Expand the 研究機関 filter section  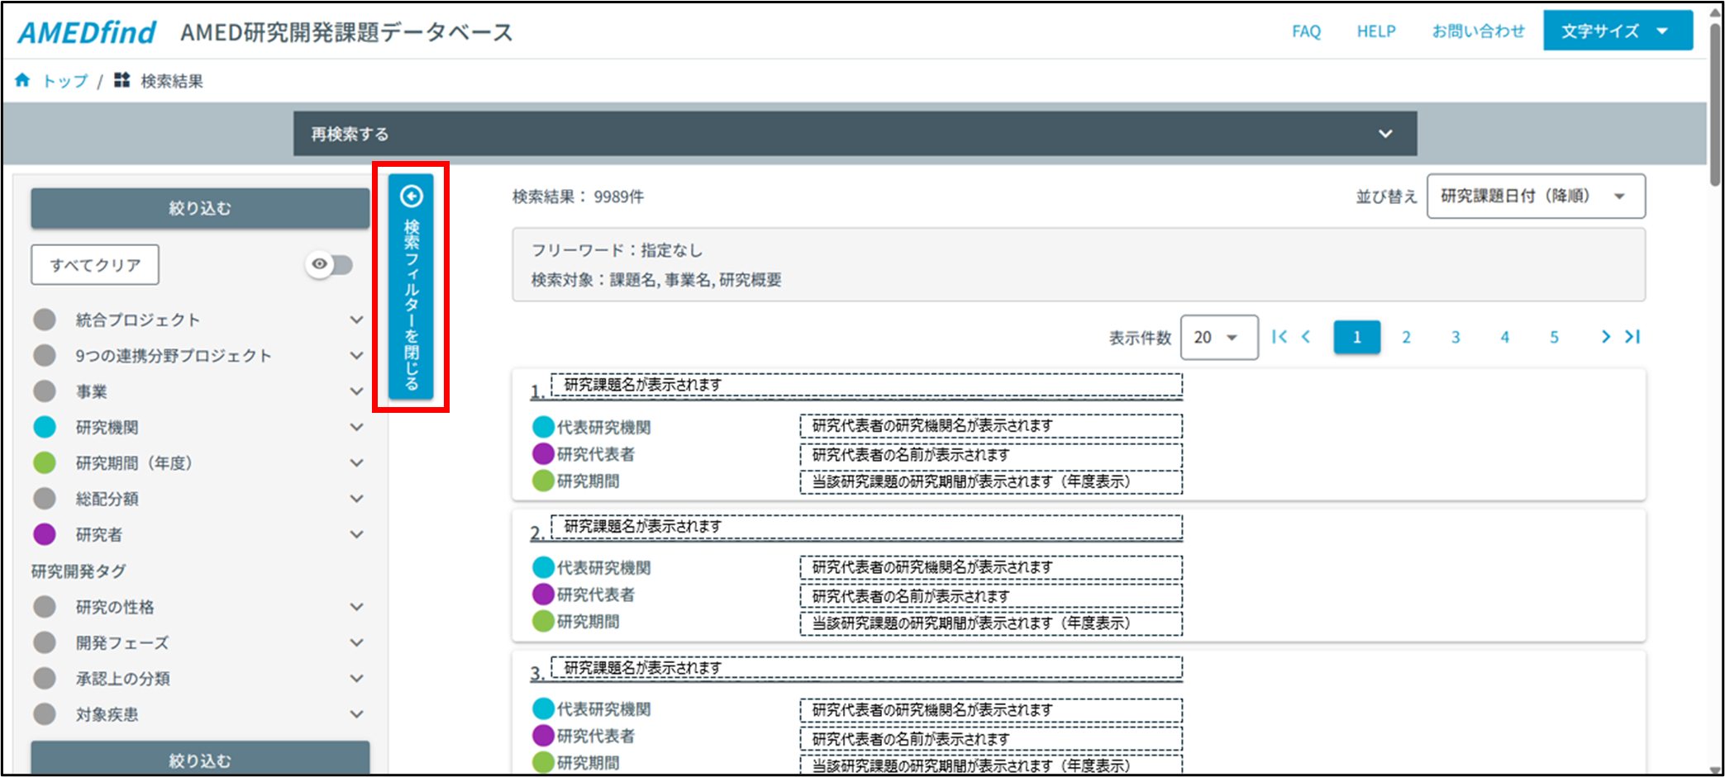point(356,428)
